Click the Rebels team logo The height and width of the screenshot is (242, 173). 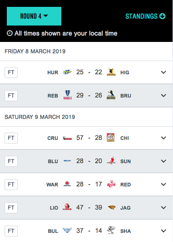click(68, 95)
